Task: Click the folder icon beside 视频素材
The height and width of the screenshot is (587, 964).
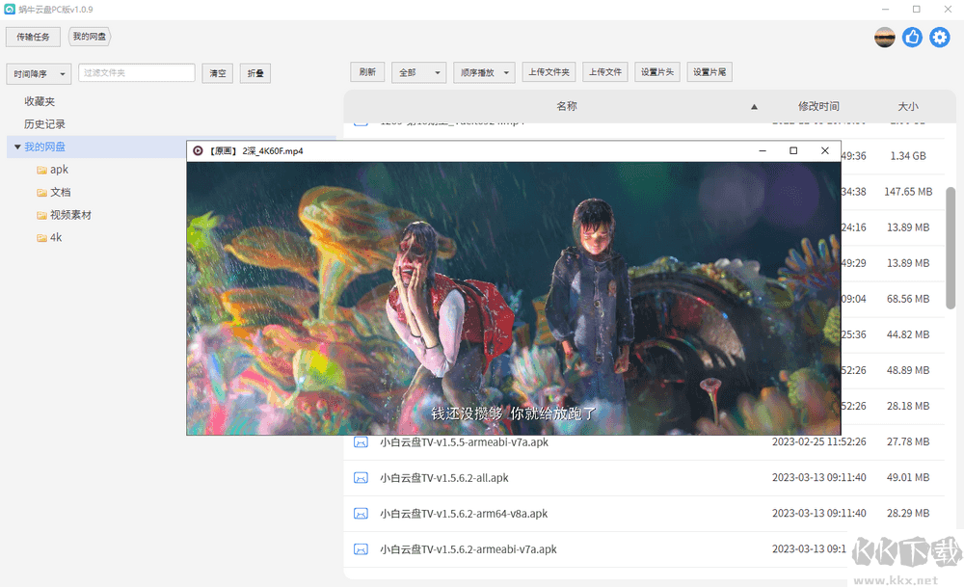Action: pos(42,214)
